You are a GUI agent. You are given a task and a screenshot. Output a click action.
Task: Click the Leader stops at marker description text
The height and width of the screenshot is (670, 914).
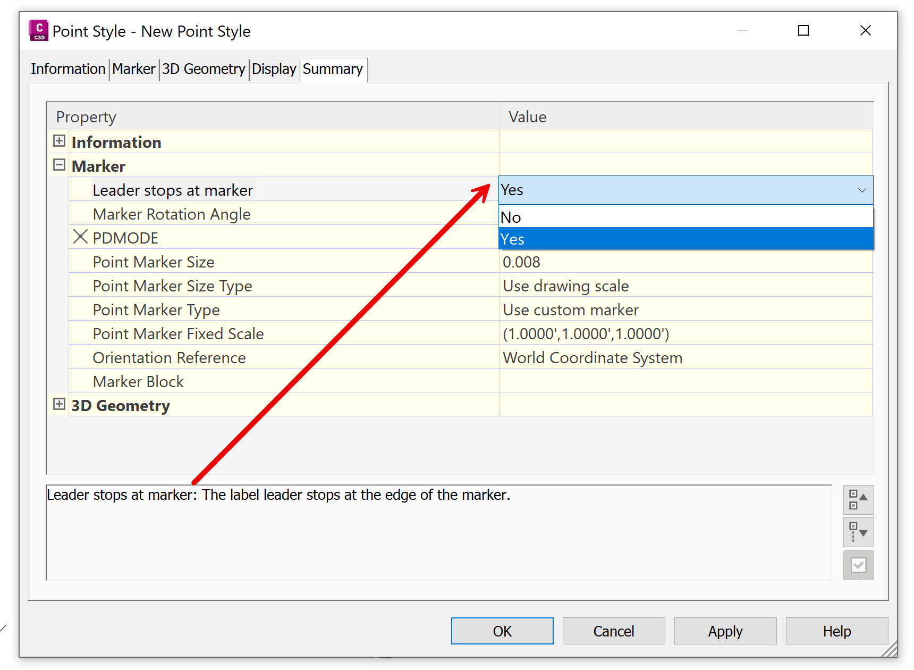coord(278,495)
